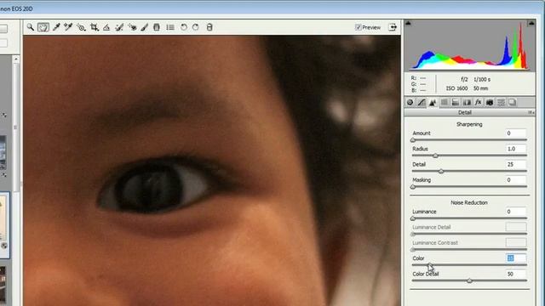Switch to the Split Toning tab
This screenshot has height=306, width=545.
coord(456,102)
